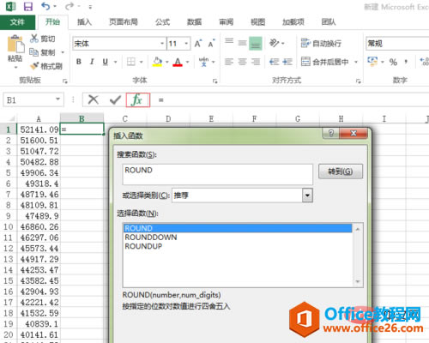Switch to the 插入 ribbon tab
The width and height of the screenshot is (429, 343).
(84, 22)
